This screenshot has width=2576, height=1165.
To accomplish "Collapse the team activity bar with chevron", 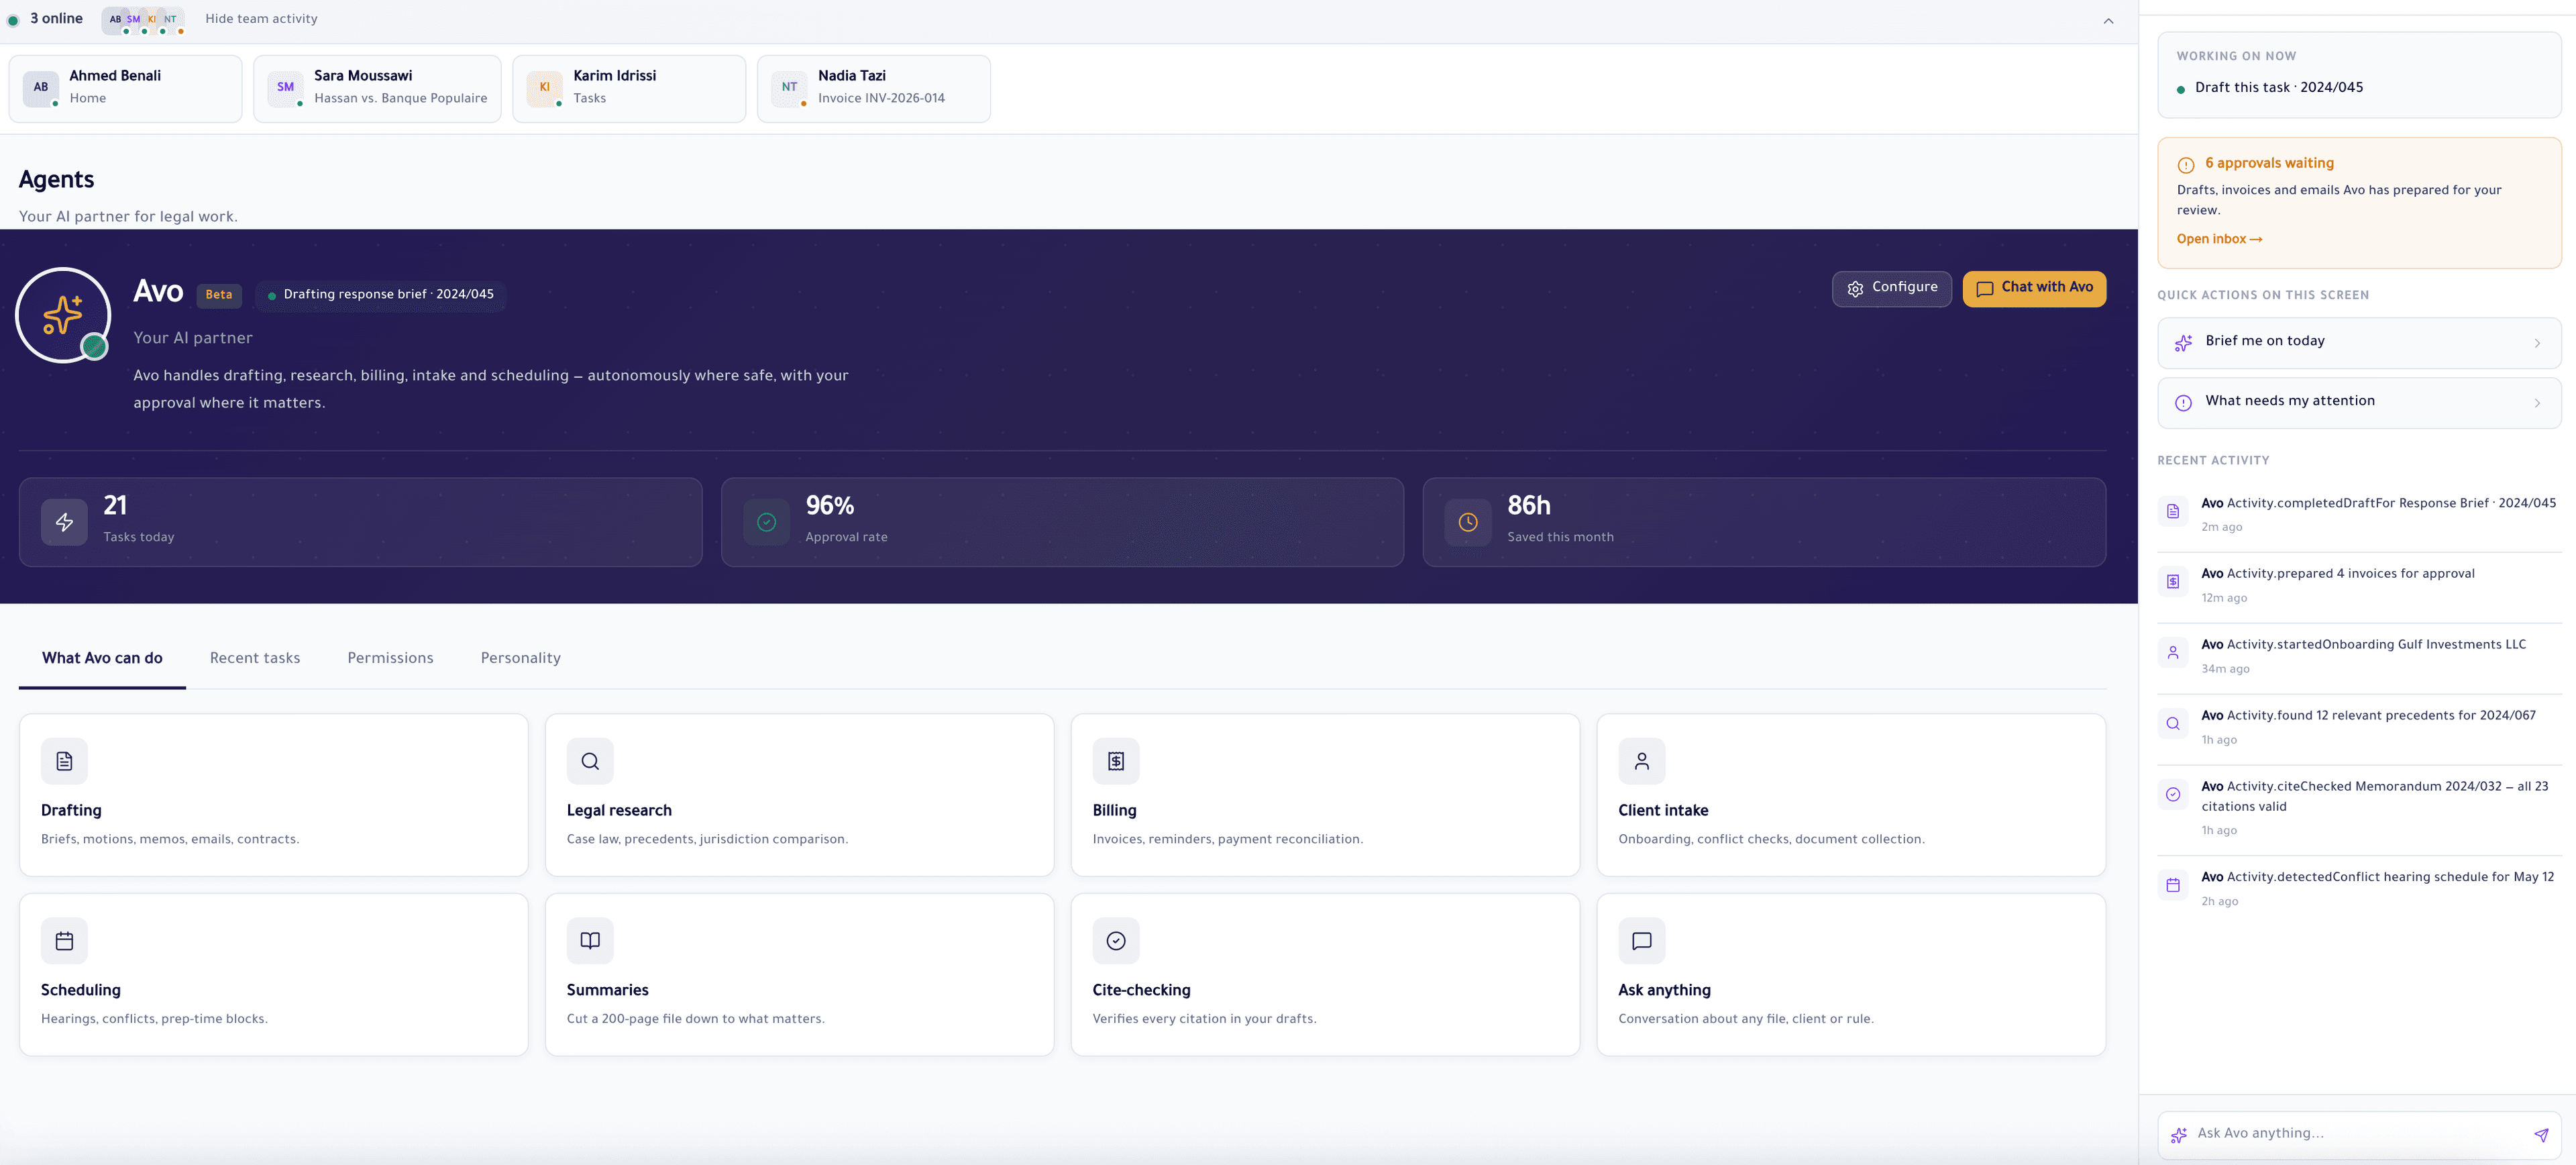I will click(x=2108, y=21).
